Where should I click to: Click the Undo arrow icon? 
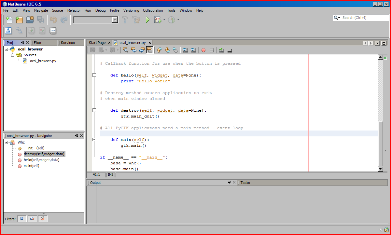[53, 20]
